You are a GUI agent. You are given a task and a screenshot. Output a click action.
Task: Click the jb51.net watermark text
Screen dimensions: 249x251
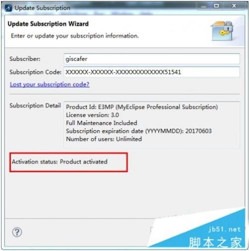tap(225, 230)
